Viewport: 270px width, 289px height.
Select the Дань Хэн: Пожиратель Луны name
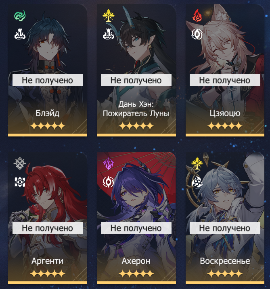pyautogui.click(x=136, y=109)
